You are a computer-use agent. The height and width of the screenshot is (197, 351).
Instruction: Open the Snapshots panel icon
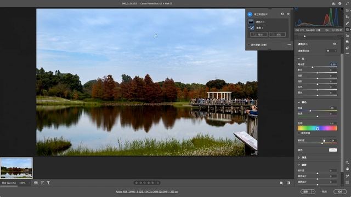point(347,42)
